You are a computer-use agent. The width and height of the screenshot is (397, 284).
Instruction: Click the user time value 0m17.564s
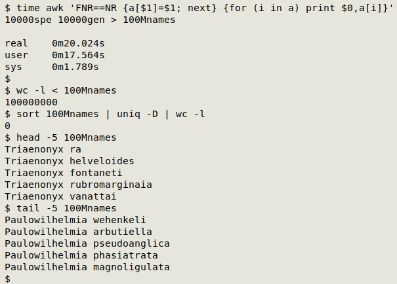(78, 55)
